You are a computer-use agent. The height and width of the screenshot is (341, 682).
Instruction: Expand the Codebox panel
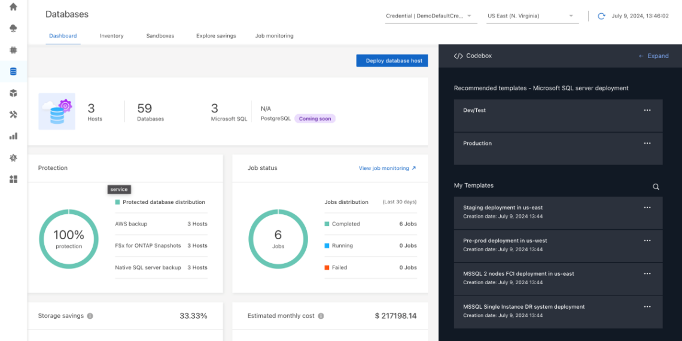653,56
